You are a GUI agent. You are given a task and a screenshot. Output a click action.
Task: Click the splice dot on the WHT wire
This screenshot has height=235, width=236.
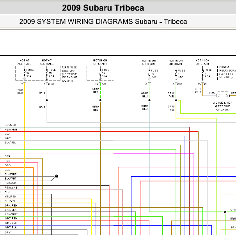coord(47,100)
